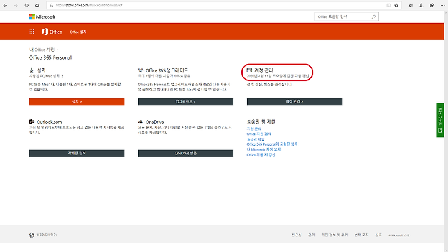Toggle reading view icon in address bar
This screenshot has width=448, height=252.
388,5
